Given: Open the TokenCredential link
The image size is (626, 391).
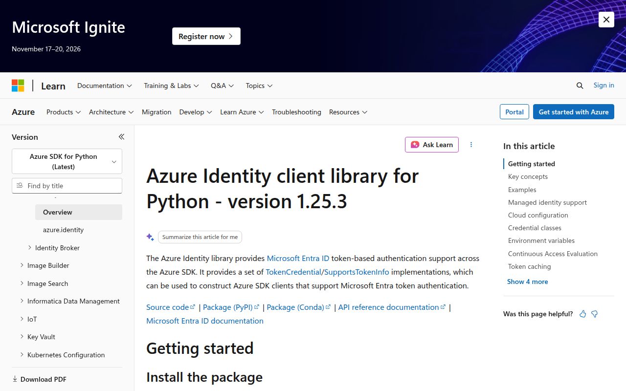Looking at the screenshot, I should point(293,272).
